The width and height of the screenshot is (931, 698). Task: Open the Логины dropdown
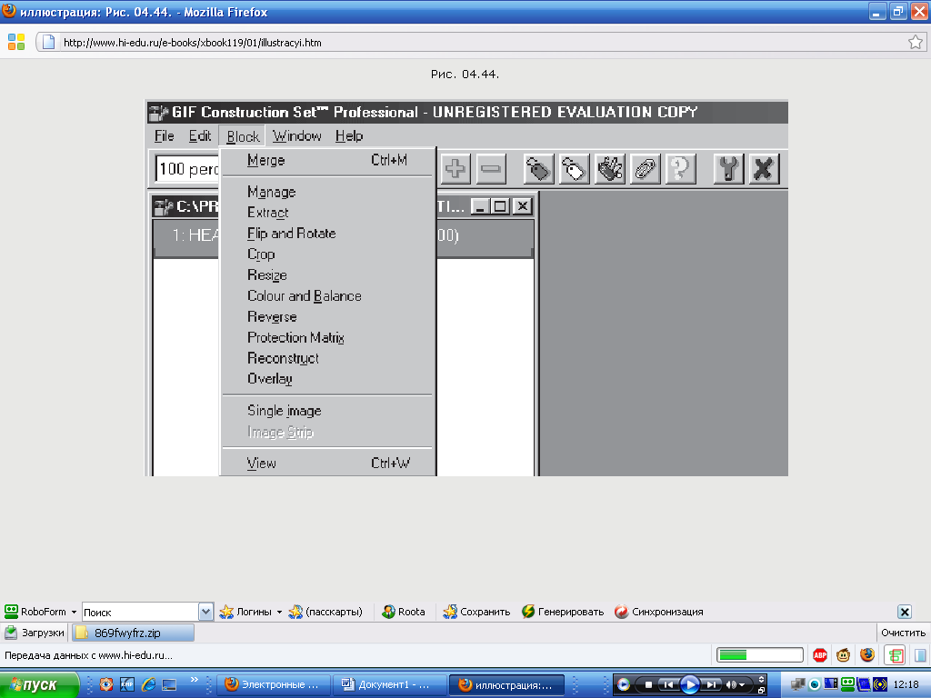point(279,612)
